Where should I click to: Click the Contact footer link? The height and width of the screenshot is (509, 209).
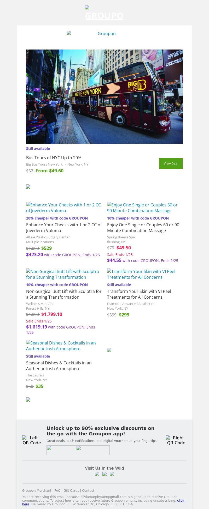[88, 491]
